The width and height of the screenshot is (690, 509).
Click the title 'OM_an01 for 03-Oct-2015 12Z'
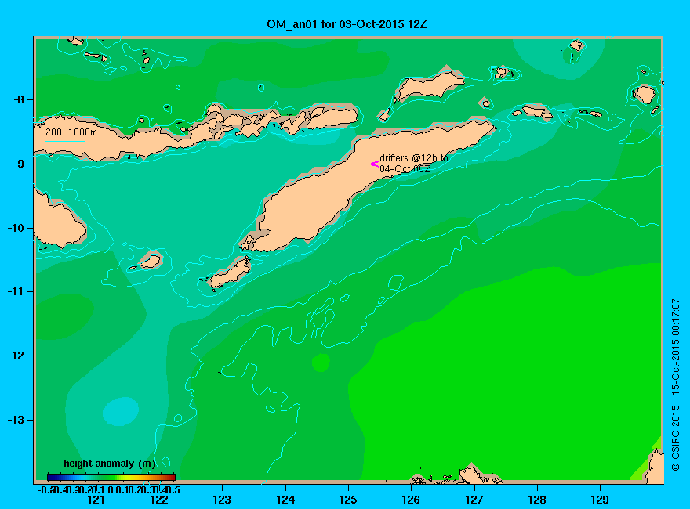click(347, 24)
